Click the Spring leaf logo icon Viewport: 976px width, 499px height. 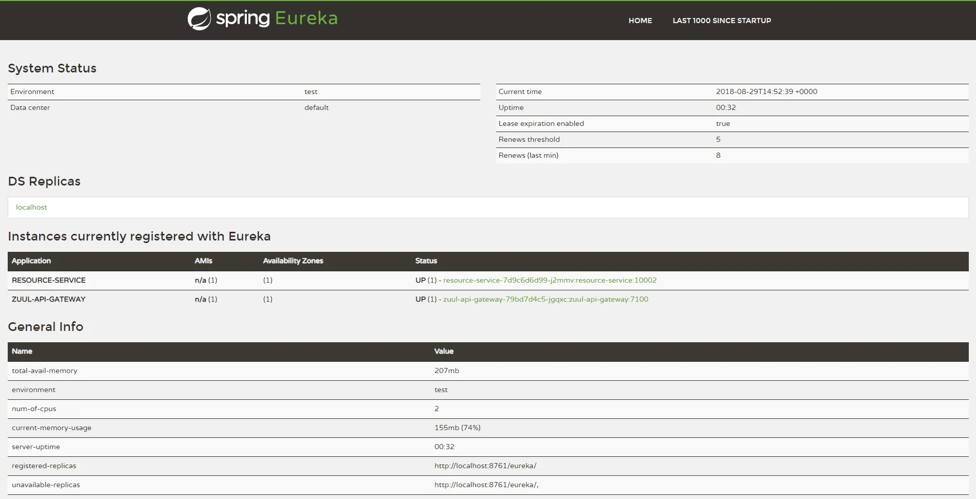199,19
